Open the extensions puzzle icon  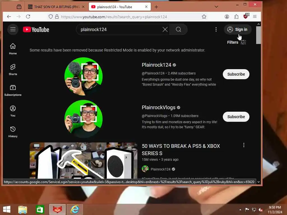coord(236,17)
